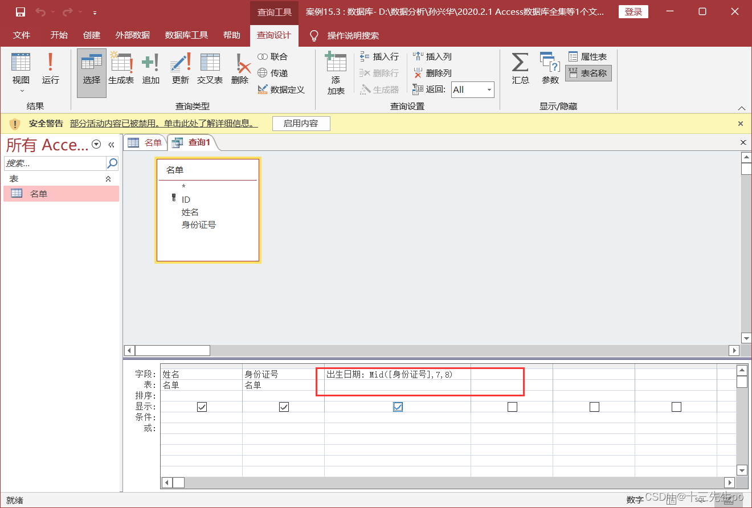
Task: Open the 文件 menu tab
Action: (22, 35)
